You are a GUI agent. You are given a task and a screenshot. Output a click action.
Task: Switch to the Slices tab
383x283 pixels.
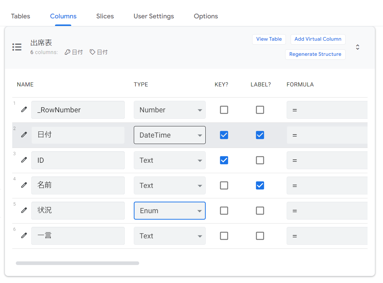click(x=105, y=16)
